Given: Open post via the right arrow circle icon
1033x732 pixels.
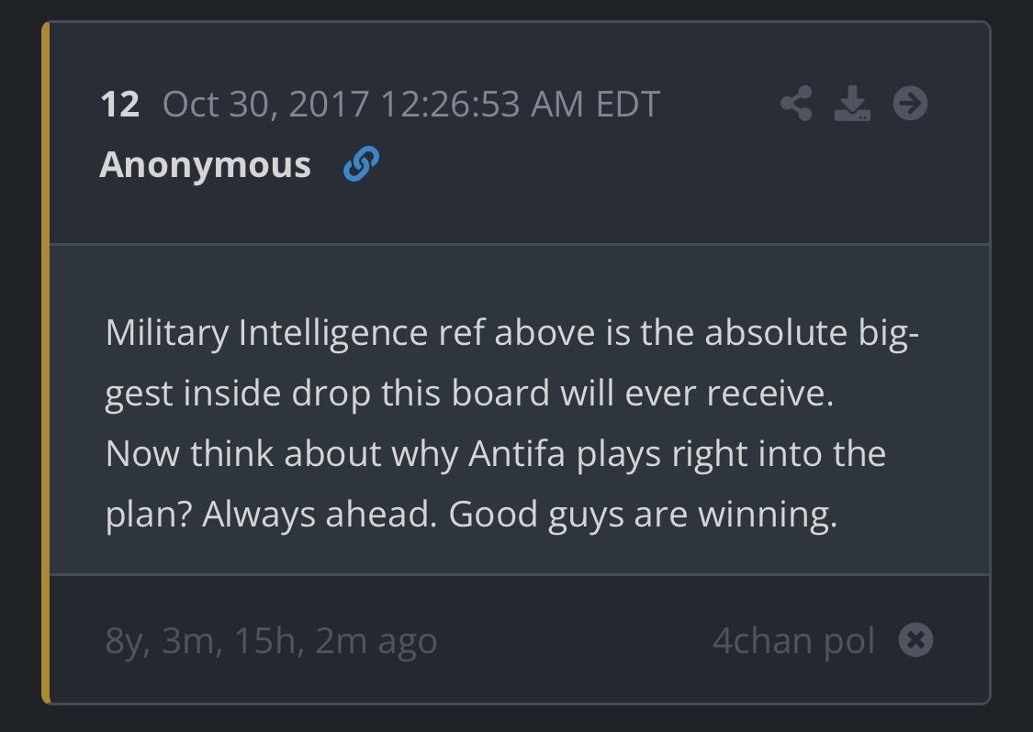Looking at the screenshot, I should pos(910,104).
